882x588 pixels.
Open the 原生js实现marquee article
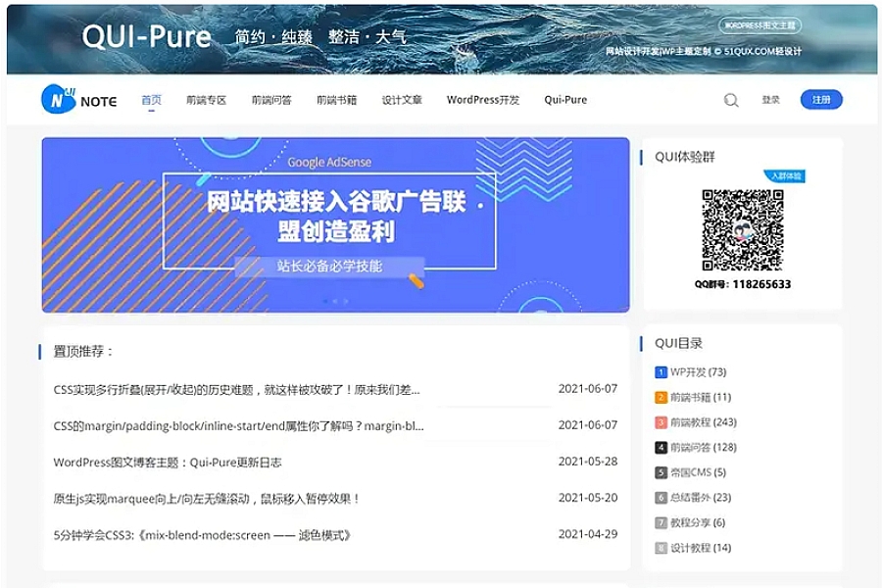coord(207,499)
